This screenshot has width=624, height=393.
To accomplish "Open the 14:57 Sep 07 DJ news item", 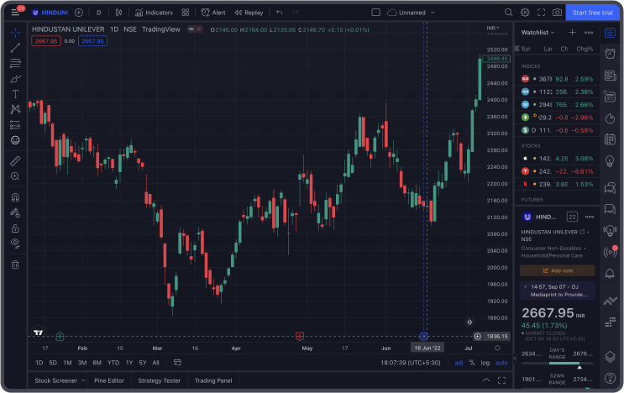I will pyautogui.click(x=557, y=291).
